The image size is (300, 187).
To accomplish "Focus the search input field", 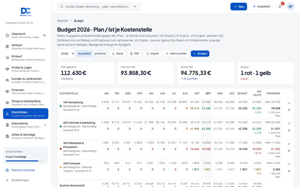I will tap(99, 7).
